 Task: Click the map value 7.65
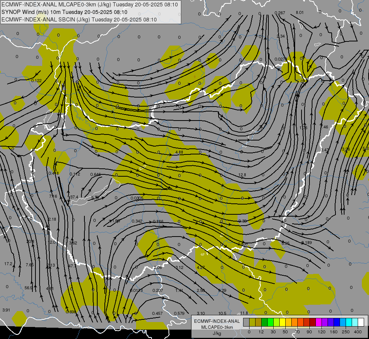tap(30, 265)
